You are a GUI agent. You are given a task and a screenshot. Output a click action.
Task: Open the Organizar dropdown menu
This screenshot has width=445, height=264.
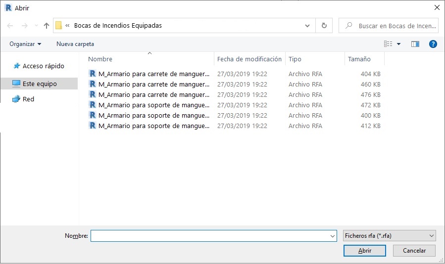pos(25,44)
